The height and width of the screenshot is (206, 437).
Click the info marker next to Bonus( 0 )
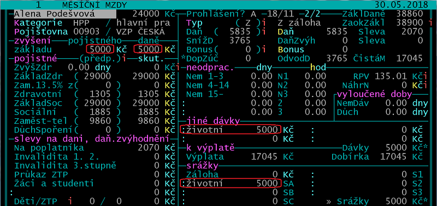point(263,50)
